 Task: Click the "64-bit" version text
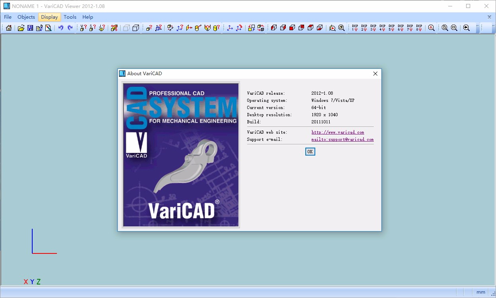tap(318, 107)
